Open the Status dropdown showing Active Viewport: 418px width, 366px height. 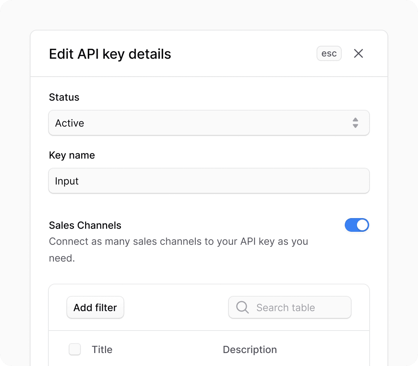click(209, 123)
